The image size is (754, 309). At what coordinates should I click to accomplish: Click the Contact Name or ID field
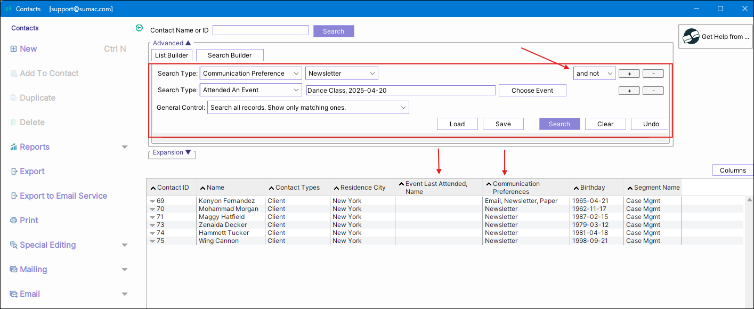click(x=260, y=30)
